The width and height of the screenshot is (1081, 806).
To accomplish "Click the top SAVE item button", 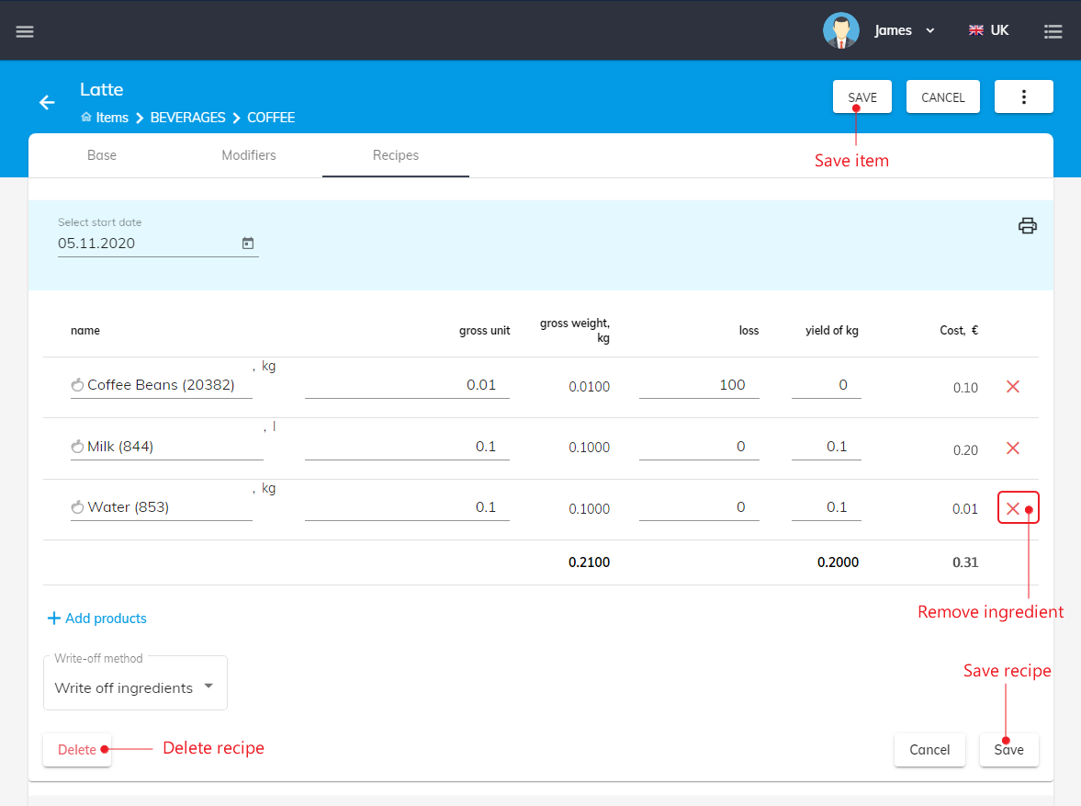I will click(861, 97).
